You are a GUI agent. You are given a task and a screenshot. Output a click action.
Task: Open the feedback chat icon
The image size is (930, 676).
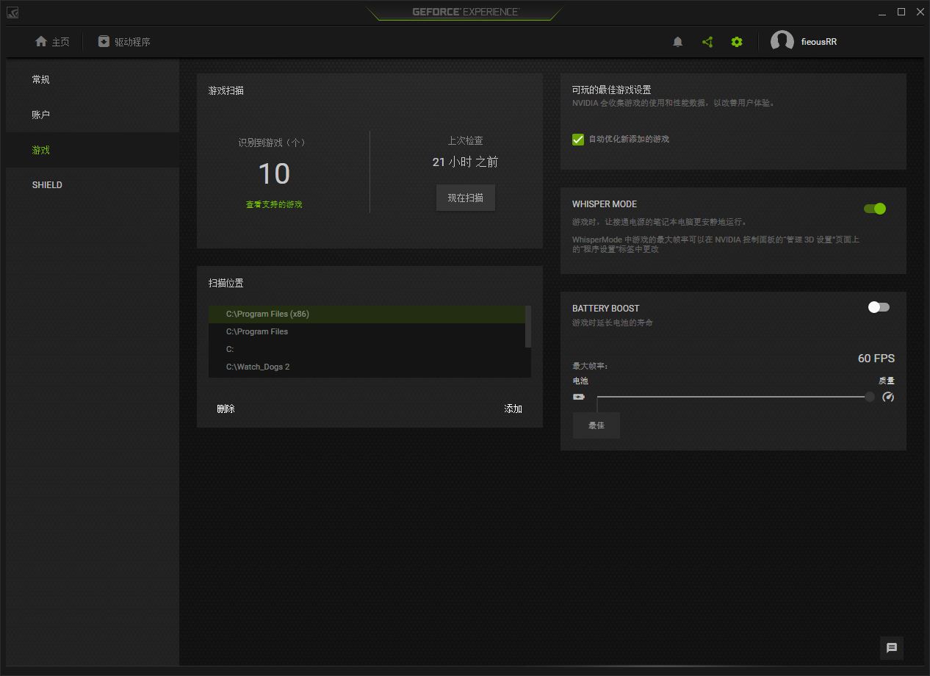pyautogui.click(x=892, y=647)
